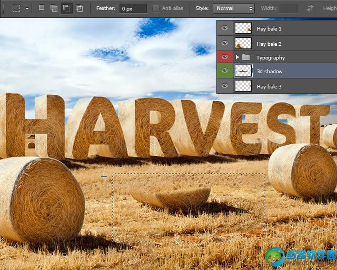Screen dimensions: 337x270
Task: Click the Typography group folder icon
Action: coord(246,57)
